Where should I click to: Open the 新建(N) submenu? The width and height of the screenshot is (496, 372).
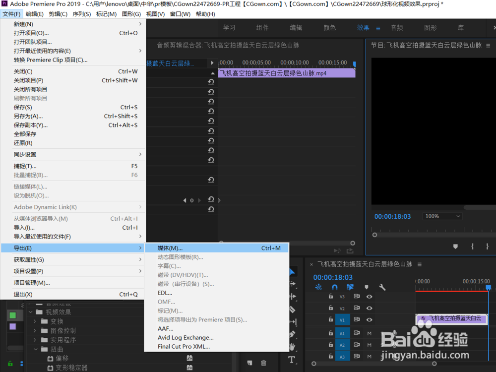73,24
